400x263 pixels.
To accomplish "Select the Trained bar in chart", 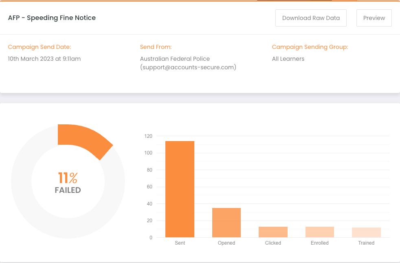I will (x=366, y=232).
